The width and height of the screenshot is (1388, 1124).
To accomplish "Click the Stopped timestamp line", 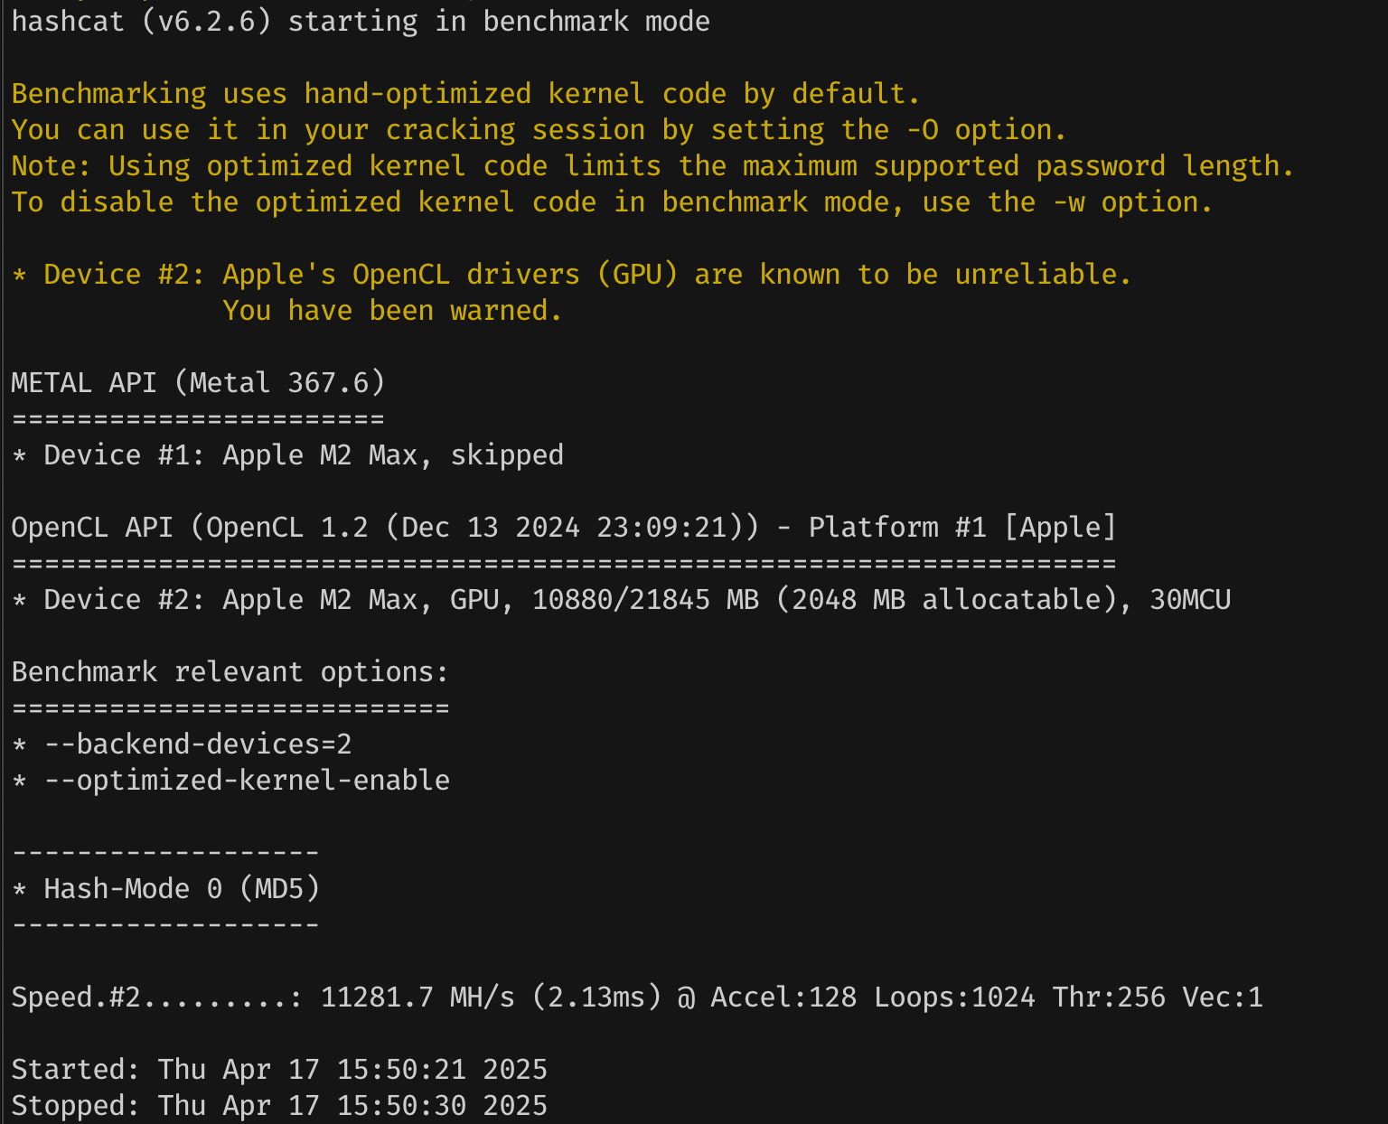I will click(x=279, y=1106).
